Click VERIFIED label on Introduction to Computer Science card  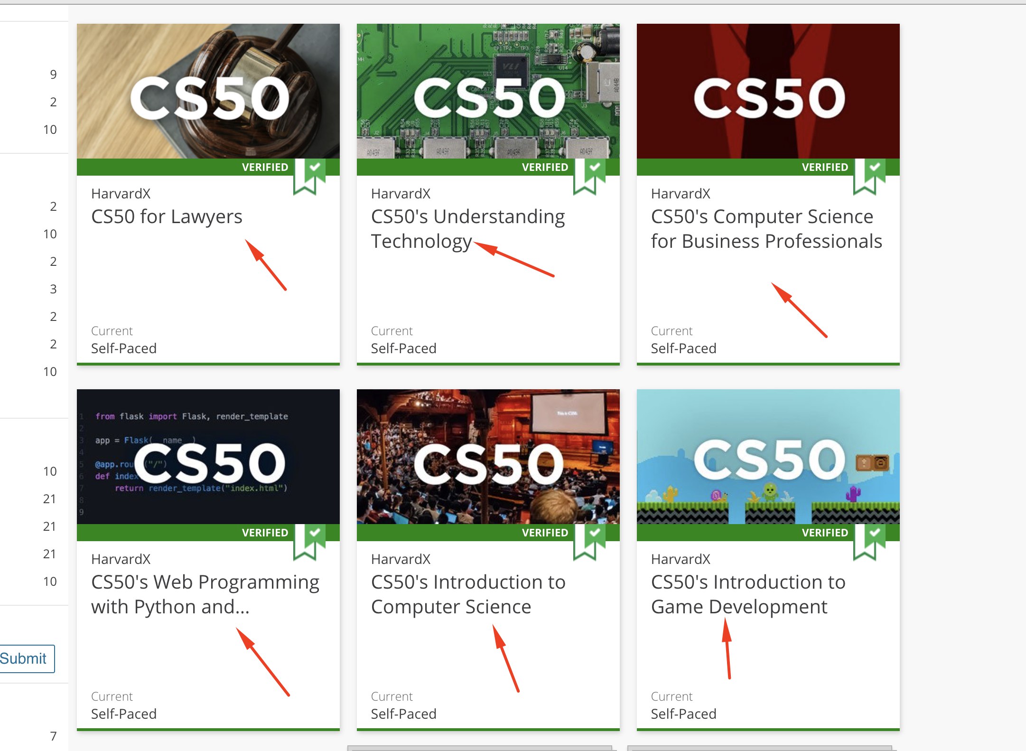click(545, 533)
